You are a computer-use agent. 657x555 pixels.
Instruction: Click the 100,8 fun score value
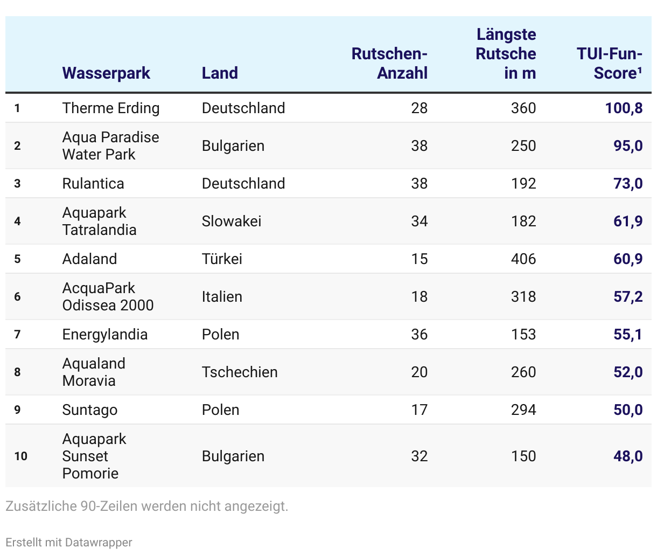[624, 108]
